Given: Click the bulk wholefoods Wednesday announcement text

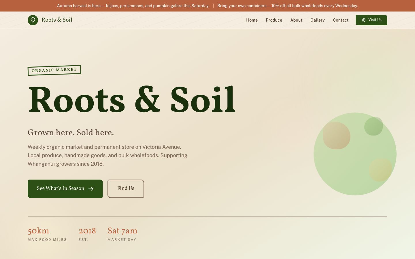Looking at the screenshot, I should (x=288, y=6).
